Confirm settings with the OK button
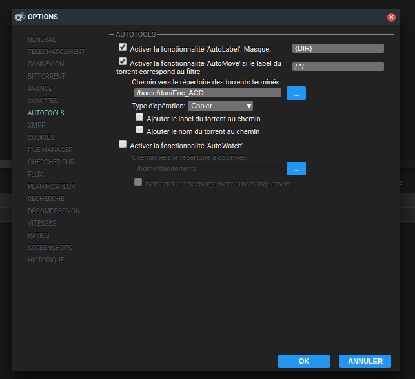 tap(304, 361)
